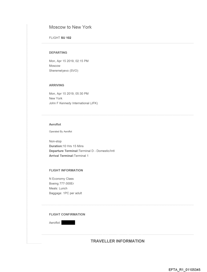Click the Arrival Terminal 1 line
The width and height of the screenshot is (207, 272).
(68, 156)
